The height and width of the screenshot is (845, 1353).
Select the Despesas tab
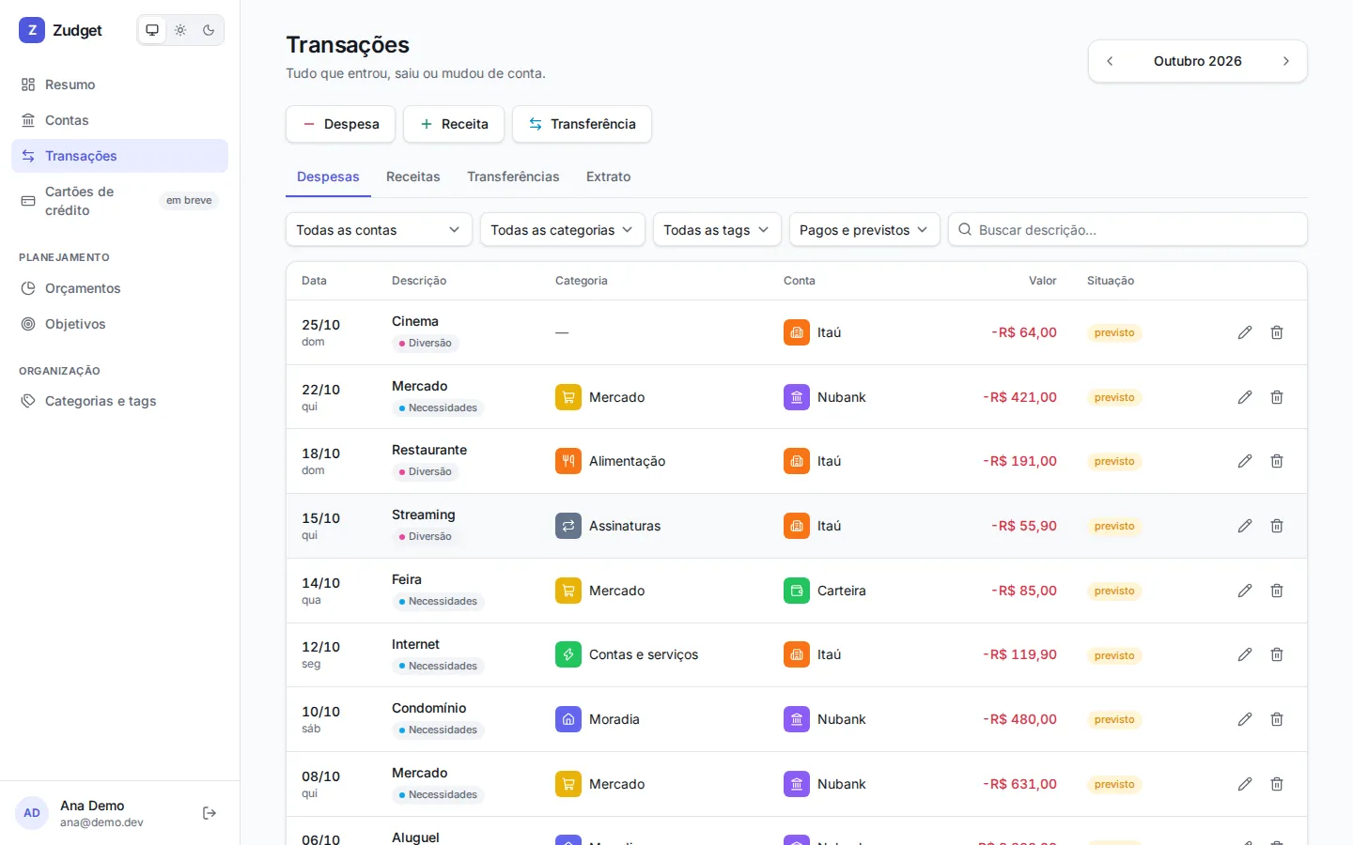pos(328,177)
